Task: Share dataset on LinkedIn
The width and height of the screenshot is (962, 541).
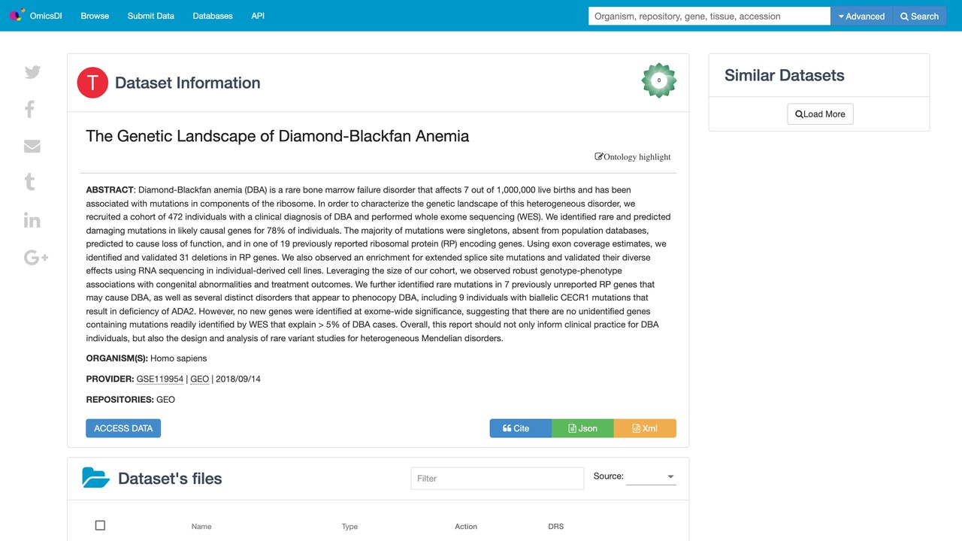Action: pyautogui.click(x=32, y=219)
